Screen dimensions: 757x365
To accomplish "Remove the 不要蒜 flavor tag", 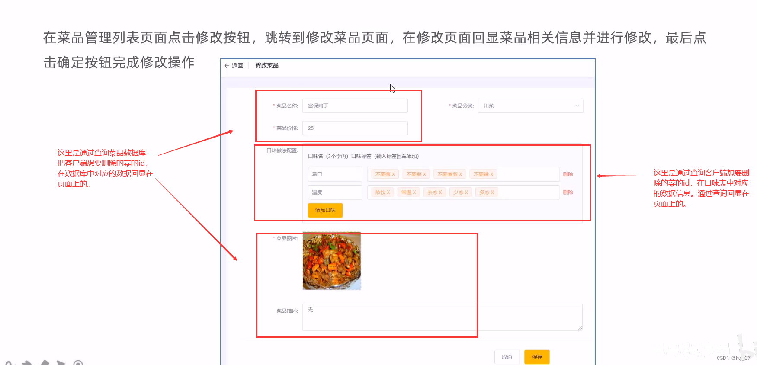I will 424,174.
